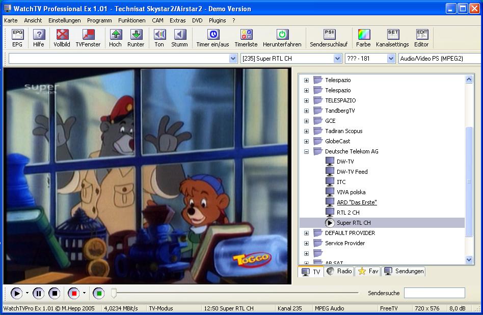Switch to the Radio tab

coord(339,271)
